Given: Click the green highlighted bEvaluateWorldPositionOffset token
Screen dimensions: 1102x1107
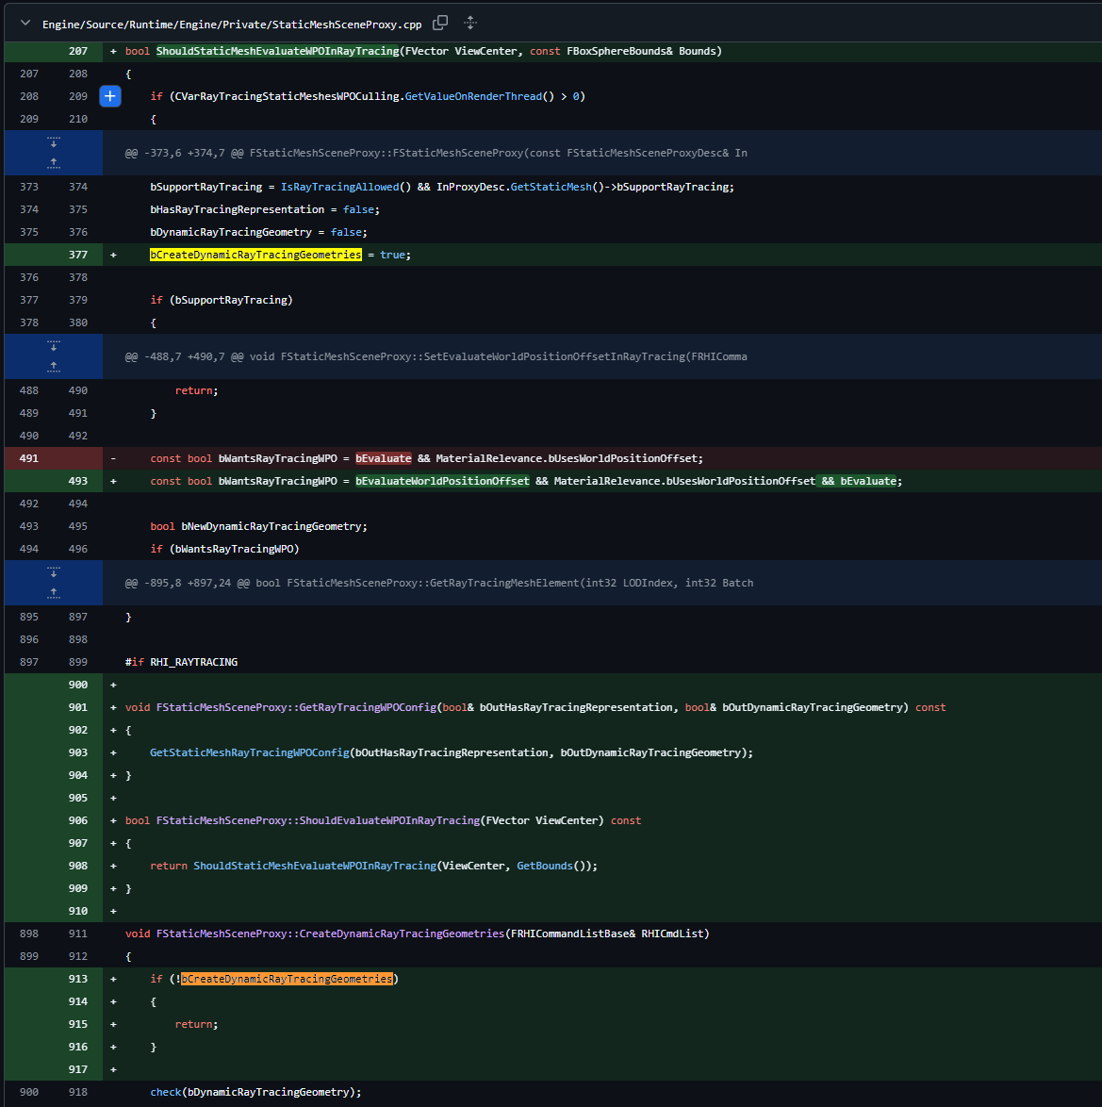Looking at the screenshot, I should click(x=442, y=481).
